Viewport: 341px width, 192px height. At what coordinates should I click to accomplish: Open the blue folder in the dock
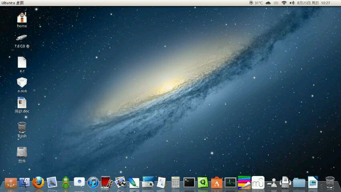pyautogui.click(x=299, y=183)
